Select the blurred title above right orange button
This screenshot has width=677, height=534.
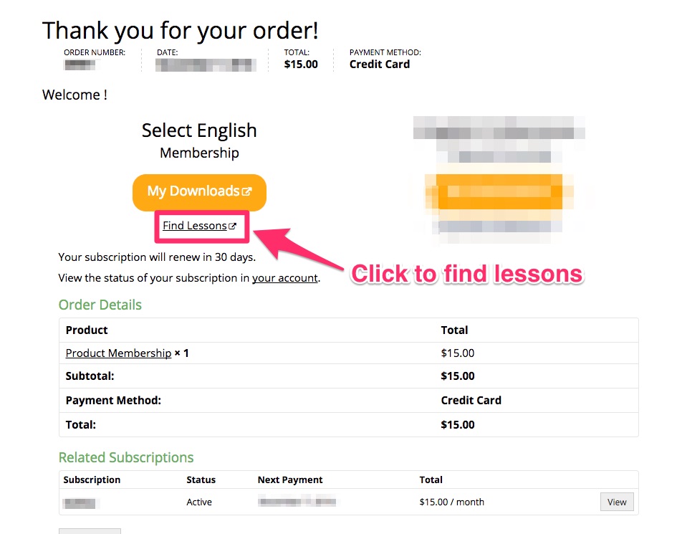coord(499,133)
